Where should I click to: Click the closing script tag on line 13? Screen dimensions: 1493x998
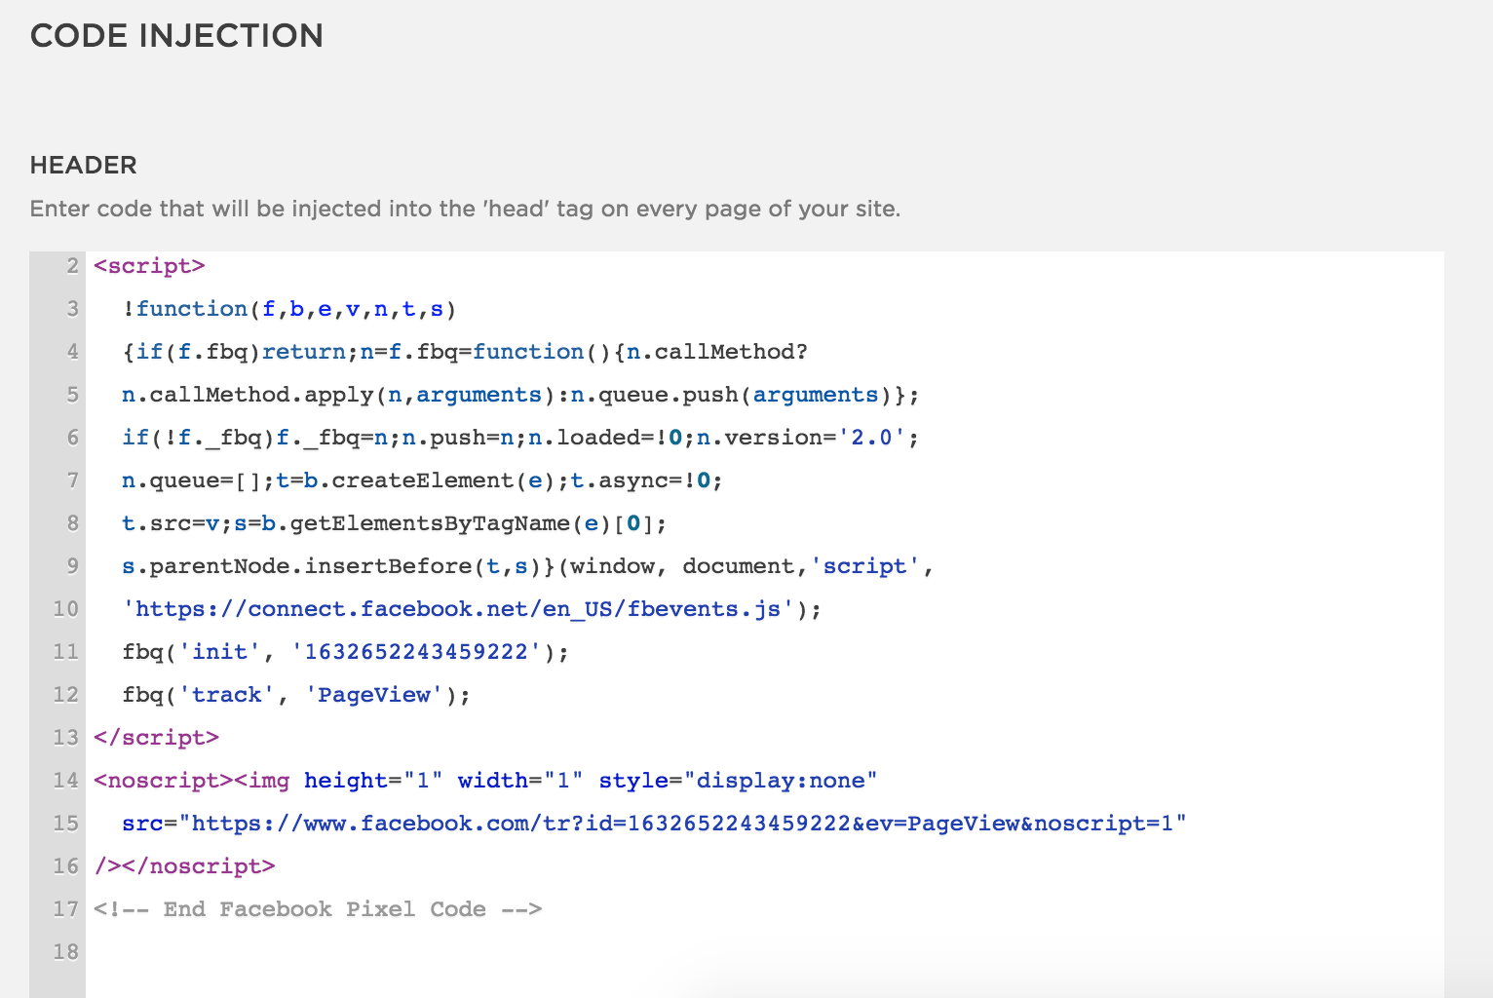click(156, 738)
